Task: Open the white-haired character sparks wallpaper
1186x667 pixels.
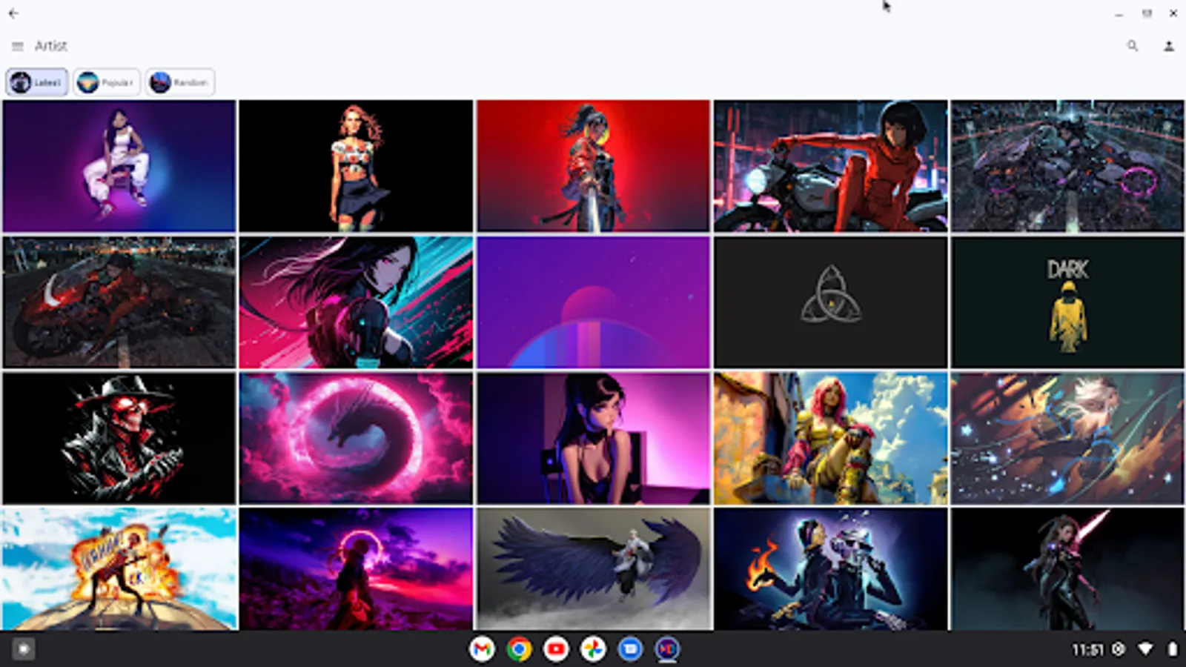Action: 1067,439
